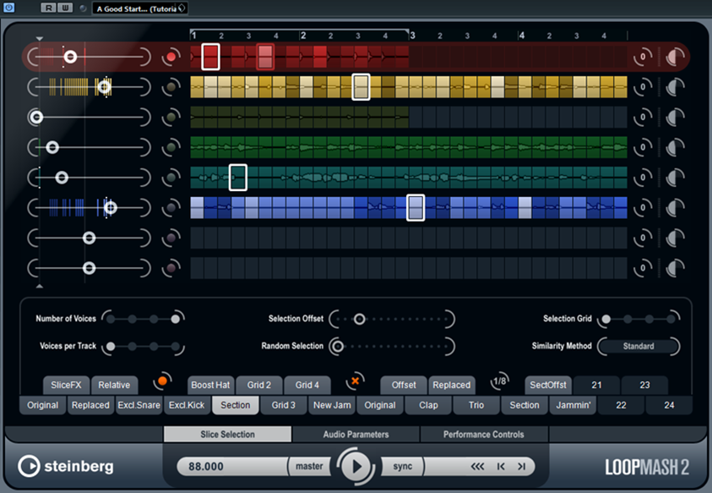Switch to the Audio Parameters tab

pos(356,435)
